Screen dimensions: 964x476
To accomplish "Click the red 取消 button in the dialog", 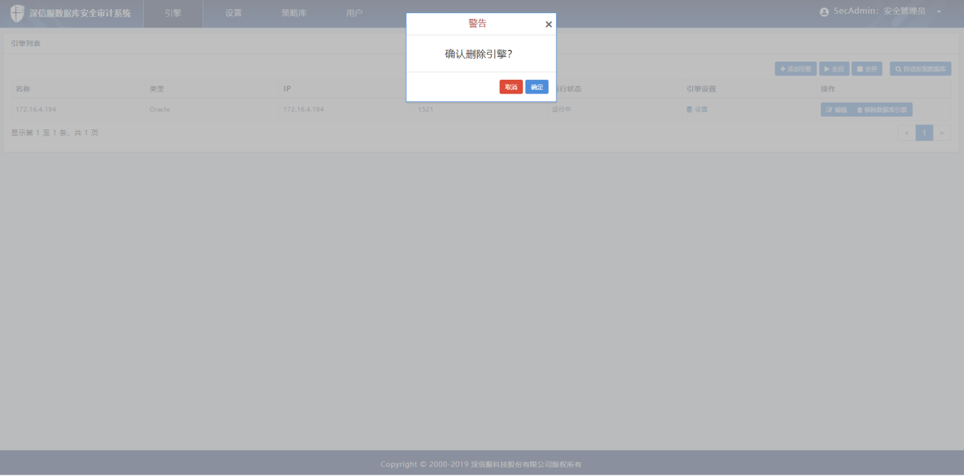I will click(511, 87).
